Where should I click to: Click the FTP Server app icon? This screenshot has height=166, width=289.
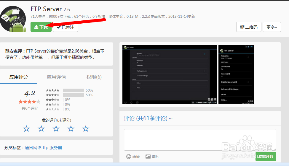click(13, 19)
